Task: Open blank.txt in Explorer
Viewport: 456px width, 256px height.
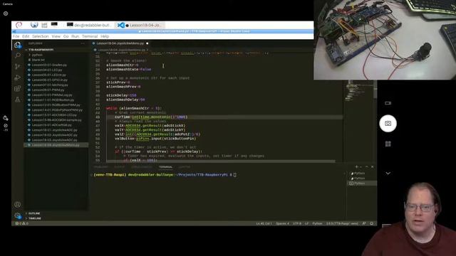Action: 38,60
